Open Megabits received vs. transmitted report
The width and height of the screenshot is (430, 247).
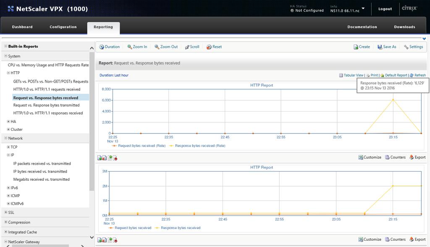tap(42, 179)
